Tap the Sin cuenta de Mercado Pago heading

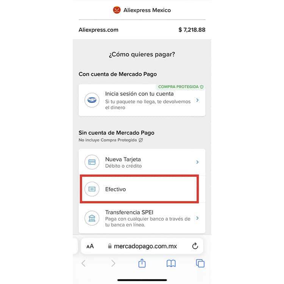click(116, 133)
